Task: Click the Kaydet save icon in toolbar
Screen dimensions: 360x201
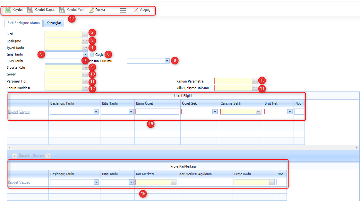Action: pos(8,10)
